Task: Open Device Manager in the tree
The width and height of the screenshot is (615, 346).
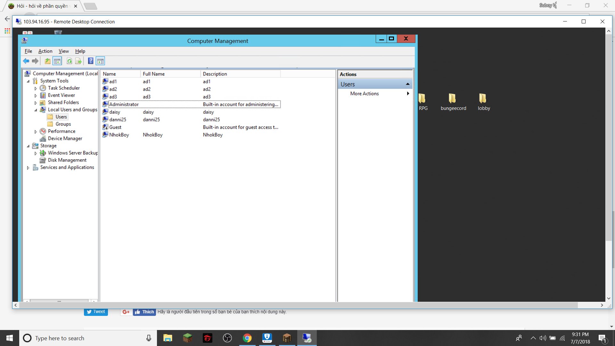Action: [65, 138]
